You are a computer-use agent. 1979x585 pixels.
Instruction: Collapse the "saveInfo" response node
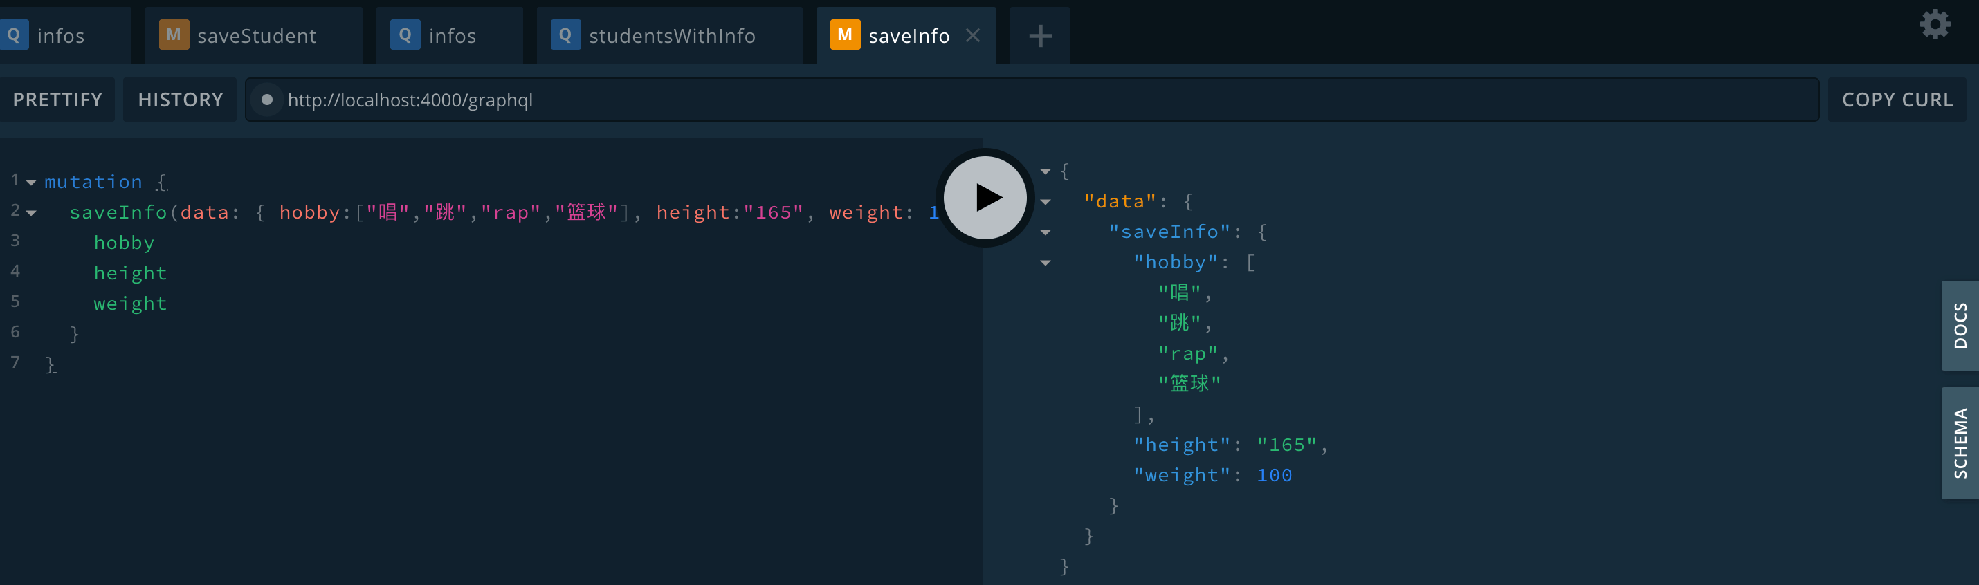click(1046, 232)
